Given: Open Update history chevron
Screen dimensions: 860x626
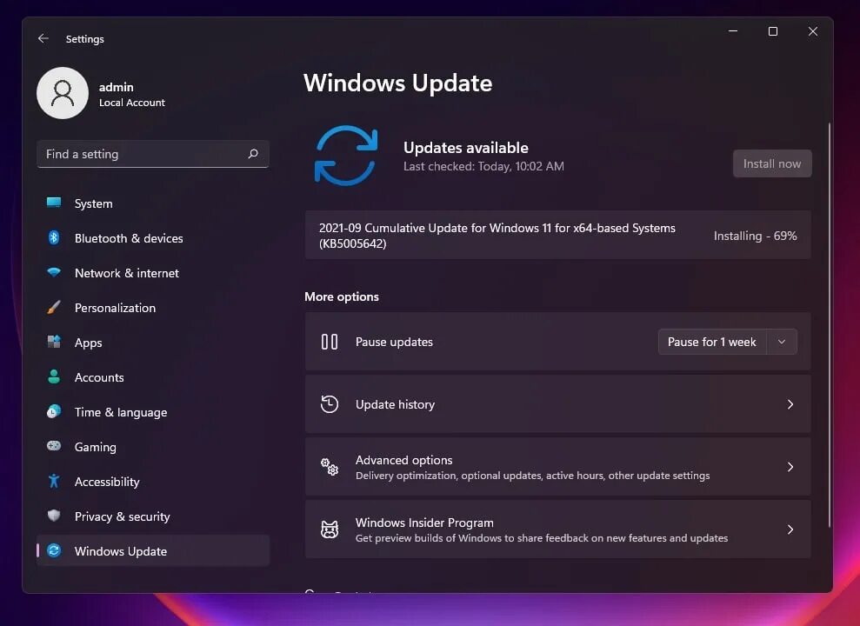Looking at the screenshot, I should [790, 404].
